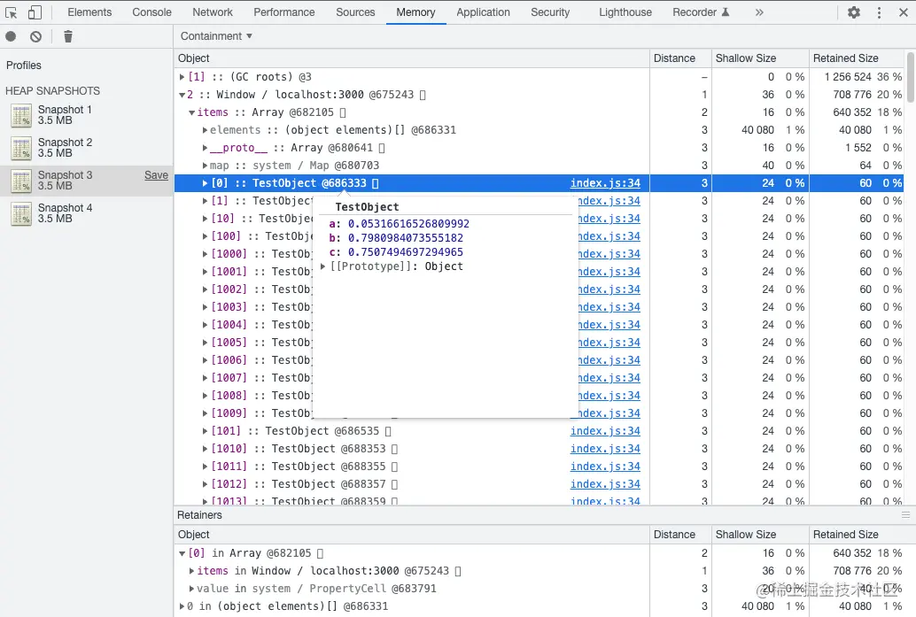Viewport: 916px width, 617px height.
Task: Collapse the Window / localhost:3000 row
Action: point(182,95)
